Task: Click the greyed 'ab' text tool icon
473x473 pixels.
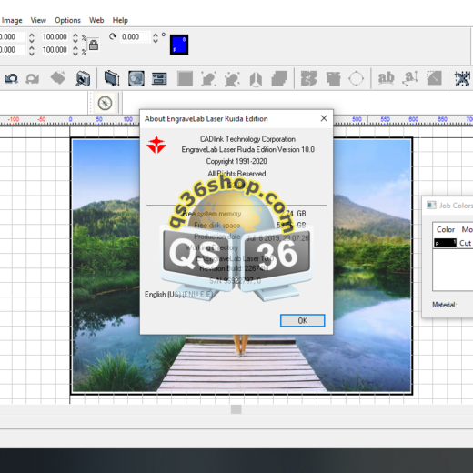Action: (386, 78)
